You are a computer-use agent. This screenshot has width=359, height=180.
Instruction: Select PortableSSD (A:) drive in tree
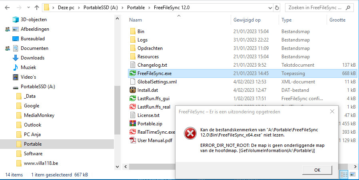point(38,87)
